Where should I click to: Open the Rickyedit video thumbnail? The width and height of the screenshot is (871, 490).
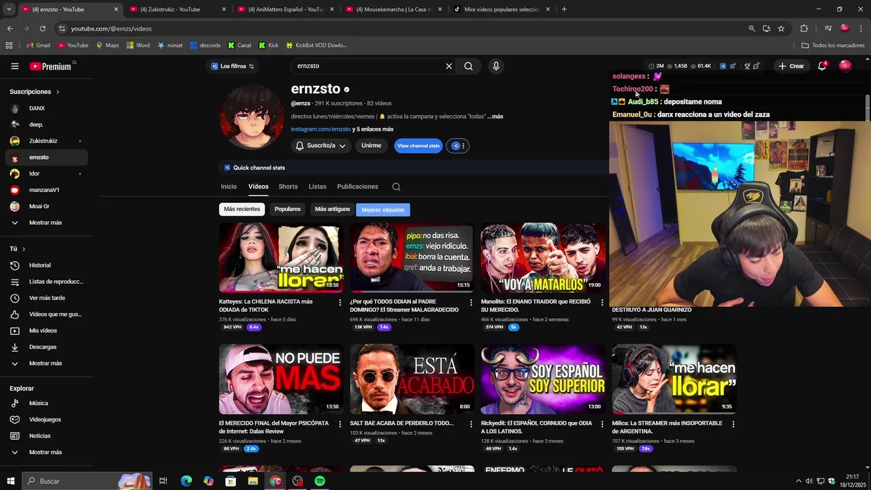[x=542, y=379]
